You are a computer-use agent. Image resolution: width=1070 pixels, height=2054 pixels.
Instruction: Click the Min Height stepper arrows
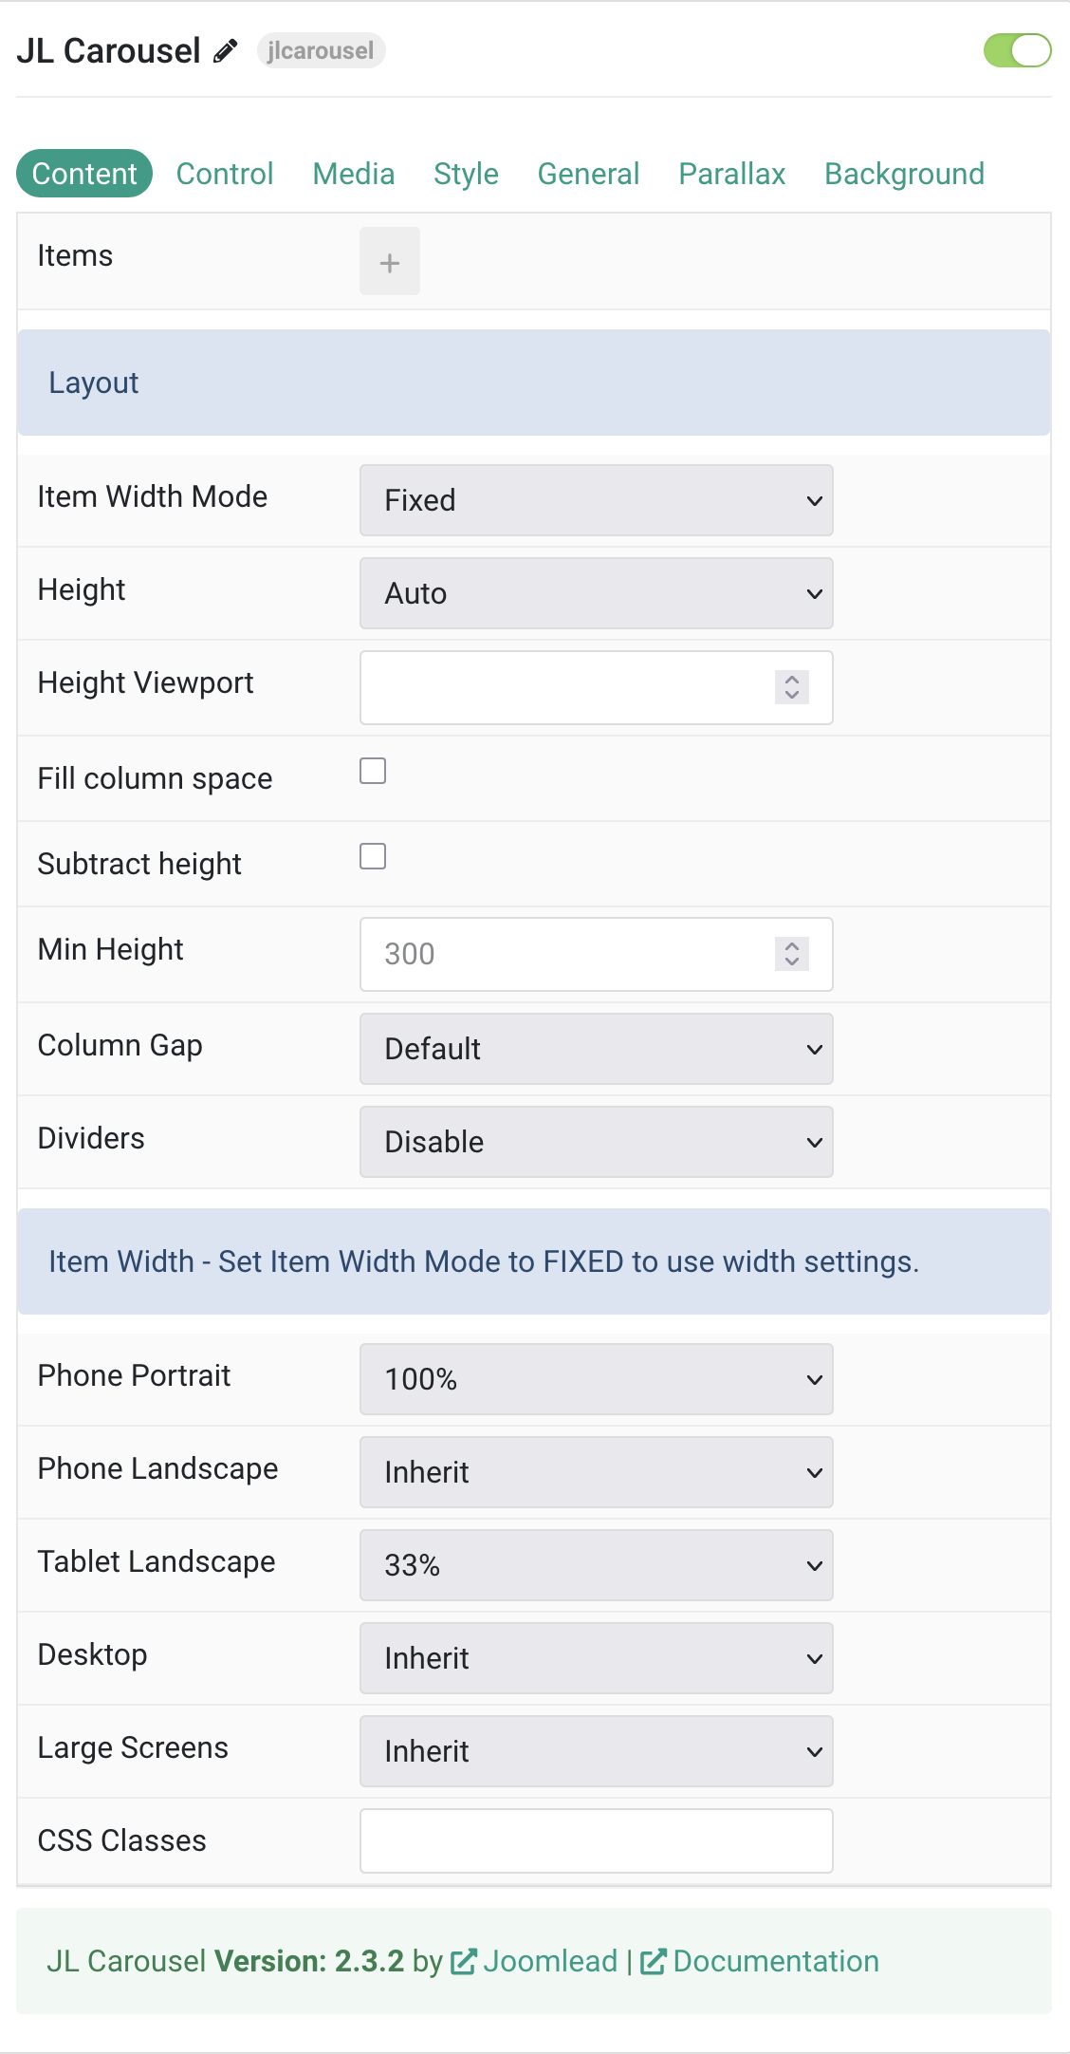792,953
